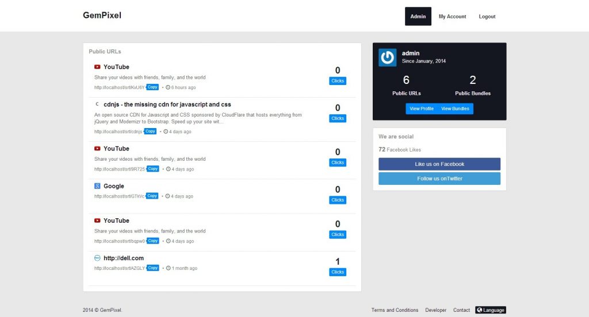Click the '6 Public URLs' counter
The image size is (589, 317).
(407, 85)
